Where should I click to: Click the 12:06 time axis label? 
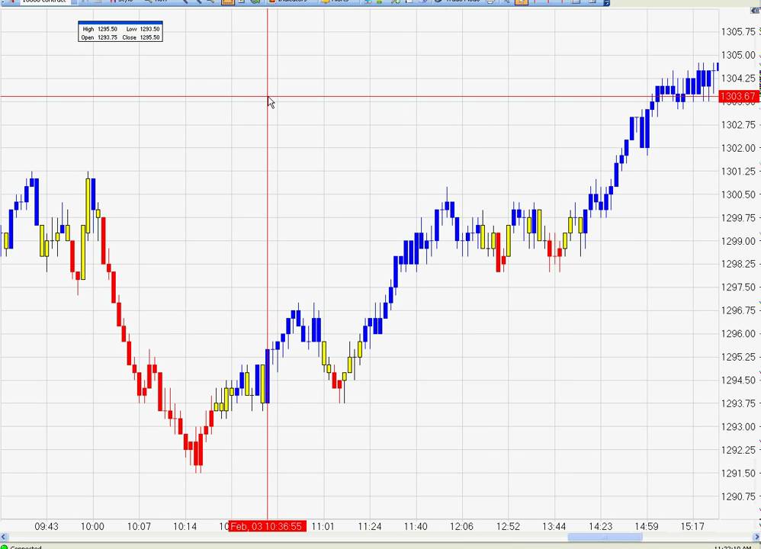[461, 527]
